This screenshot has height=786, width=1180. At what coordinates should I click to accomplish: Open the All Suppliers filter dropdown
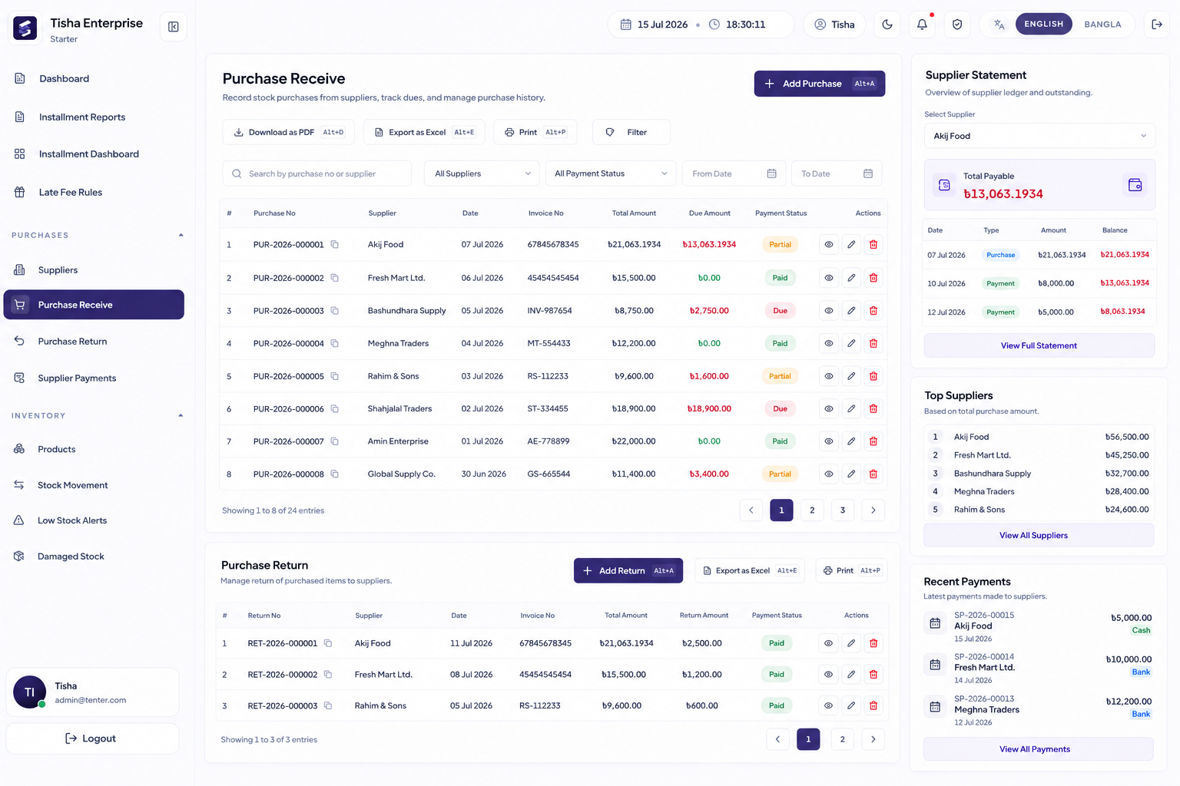[x=482, y=173]
